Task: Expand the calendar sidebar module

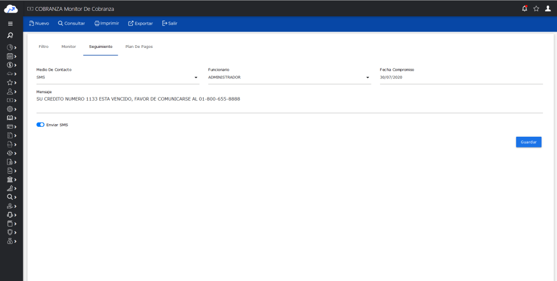Action: (10, 56)
